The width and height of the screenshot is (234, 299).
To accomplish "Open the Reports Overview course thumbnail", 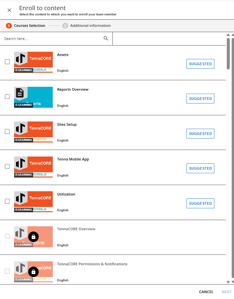I will (x=33, y=97).
